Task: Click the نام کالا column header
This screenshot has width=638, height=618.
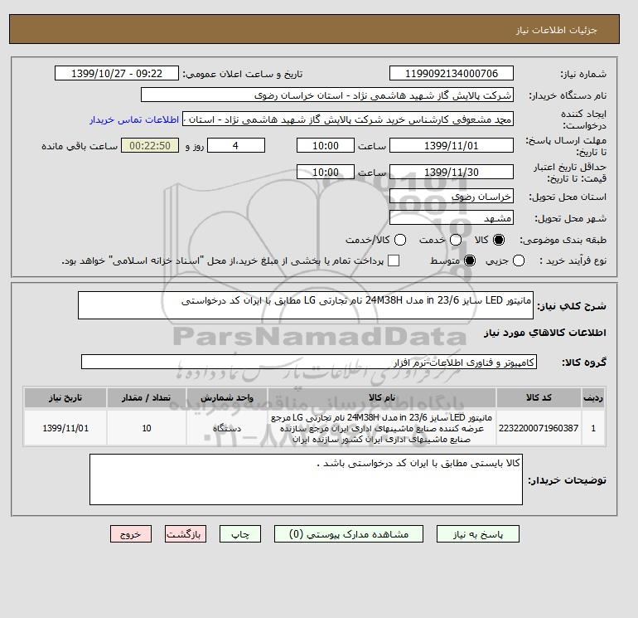Action: pos(382,397)
